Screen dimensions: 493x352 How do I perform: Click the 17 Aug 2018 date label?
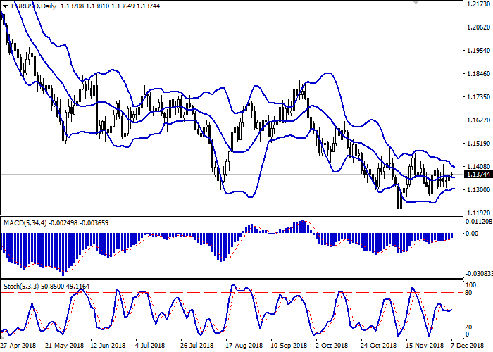[244, 346]
